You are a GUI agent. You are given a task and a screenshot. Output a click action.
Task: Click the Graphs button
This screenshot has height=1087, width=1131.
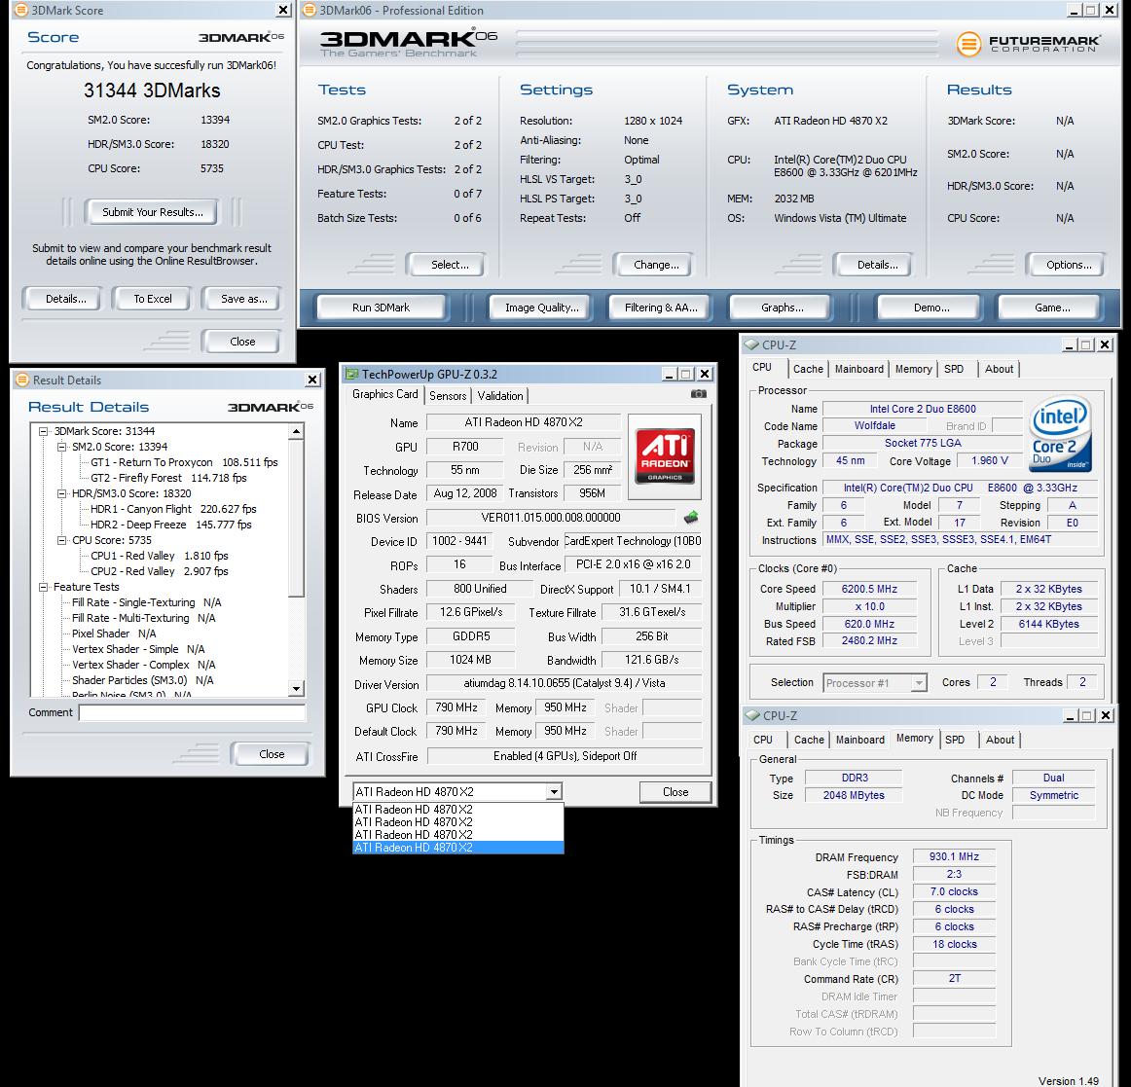click(783, 308)
